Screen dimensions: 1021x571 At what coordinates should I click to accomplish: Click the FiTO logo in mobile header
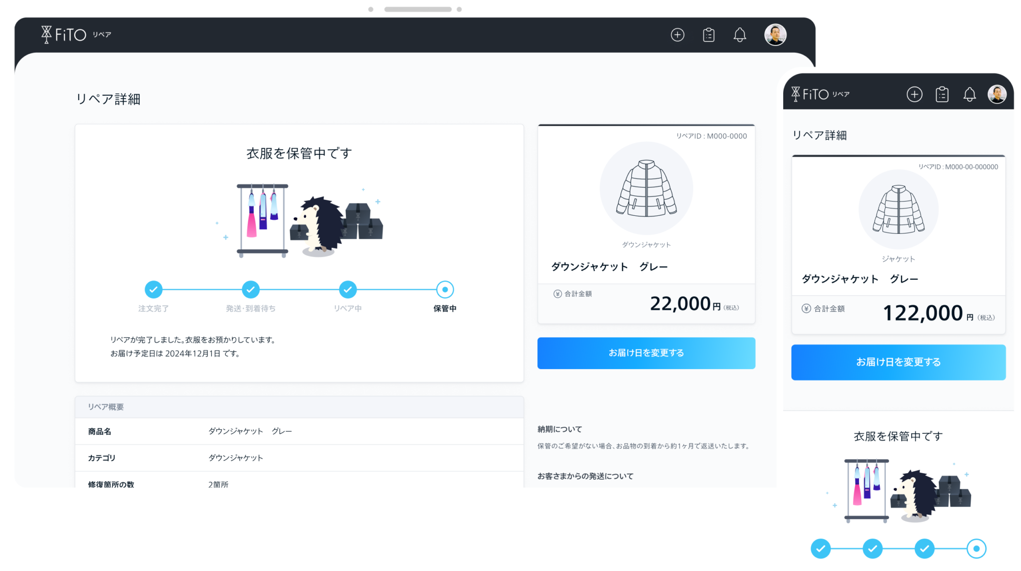point(810,94)
